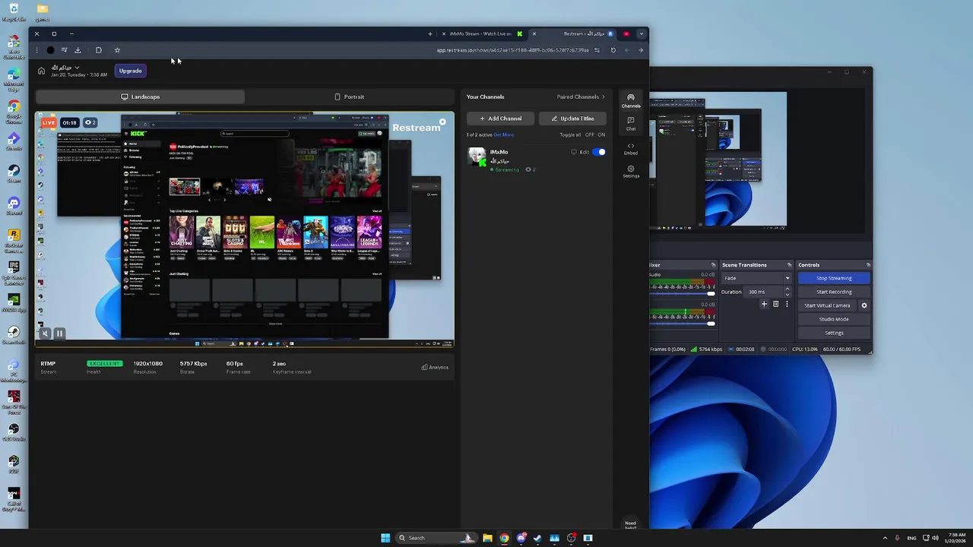The width and height of the screenshot is (973, 547).
Task: Expand the show title dropdown chevron
Action: (77, 68)
